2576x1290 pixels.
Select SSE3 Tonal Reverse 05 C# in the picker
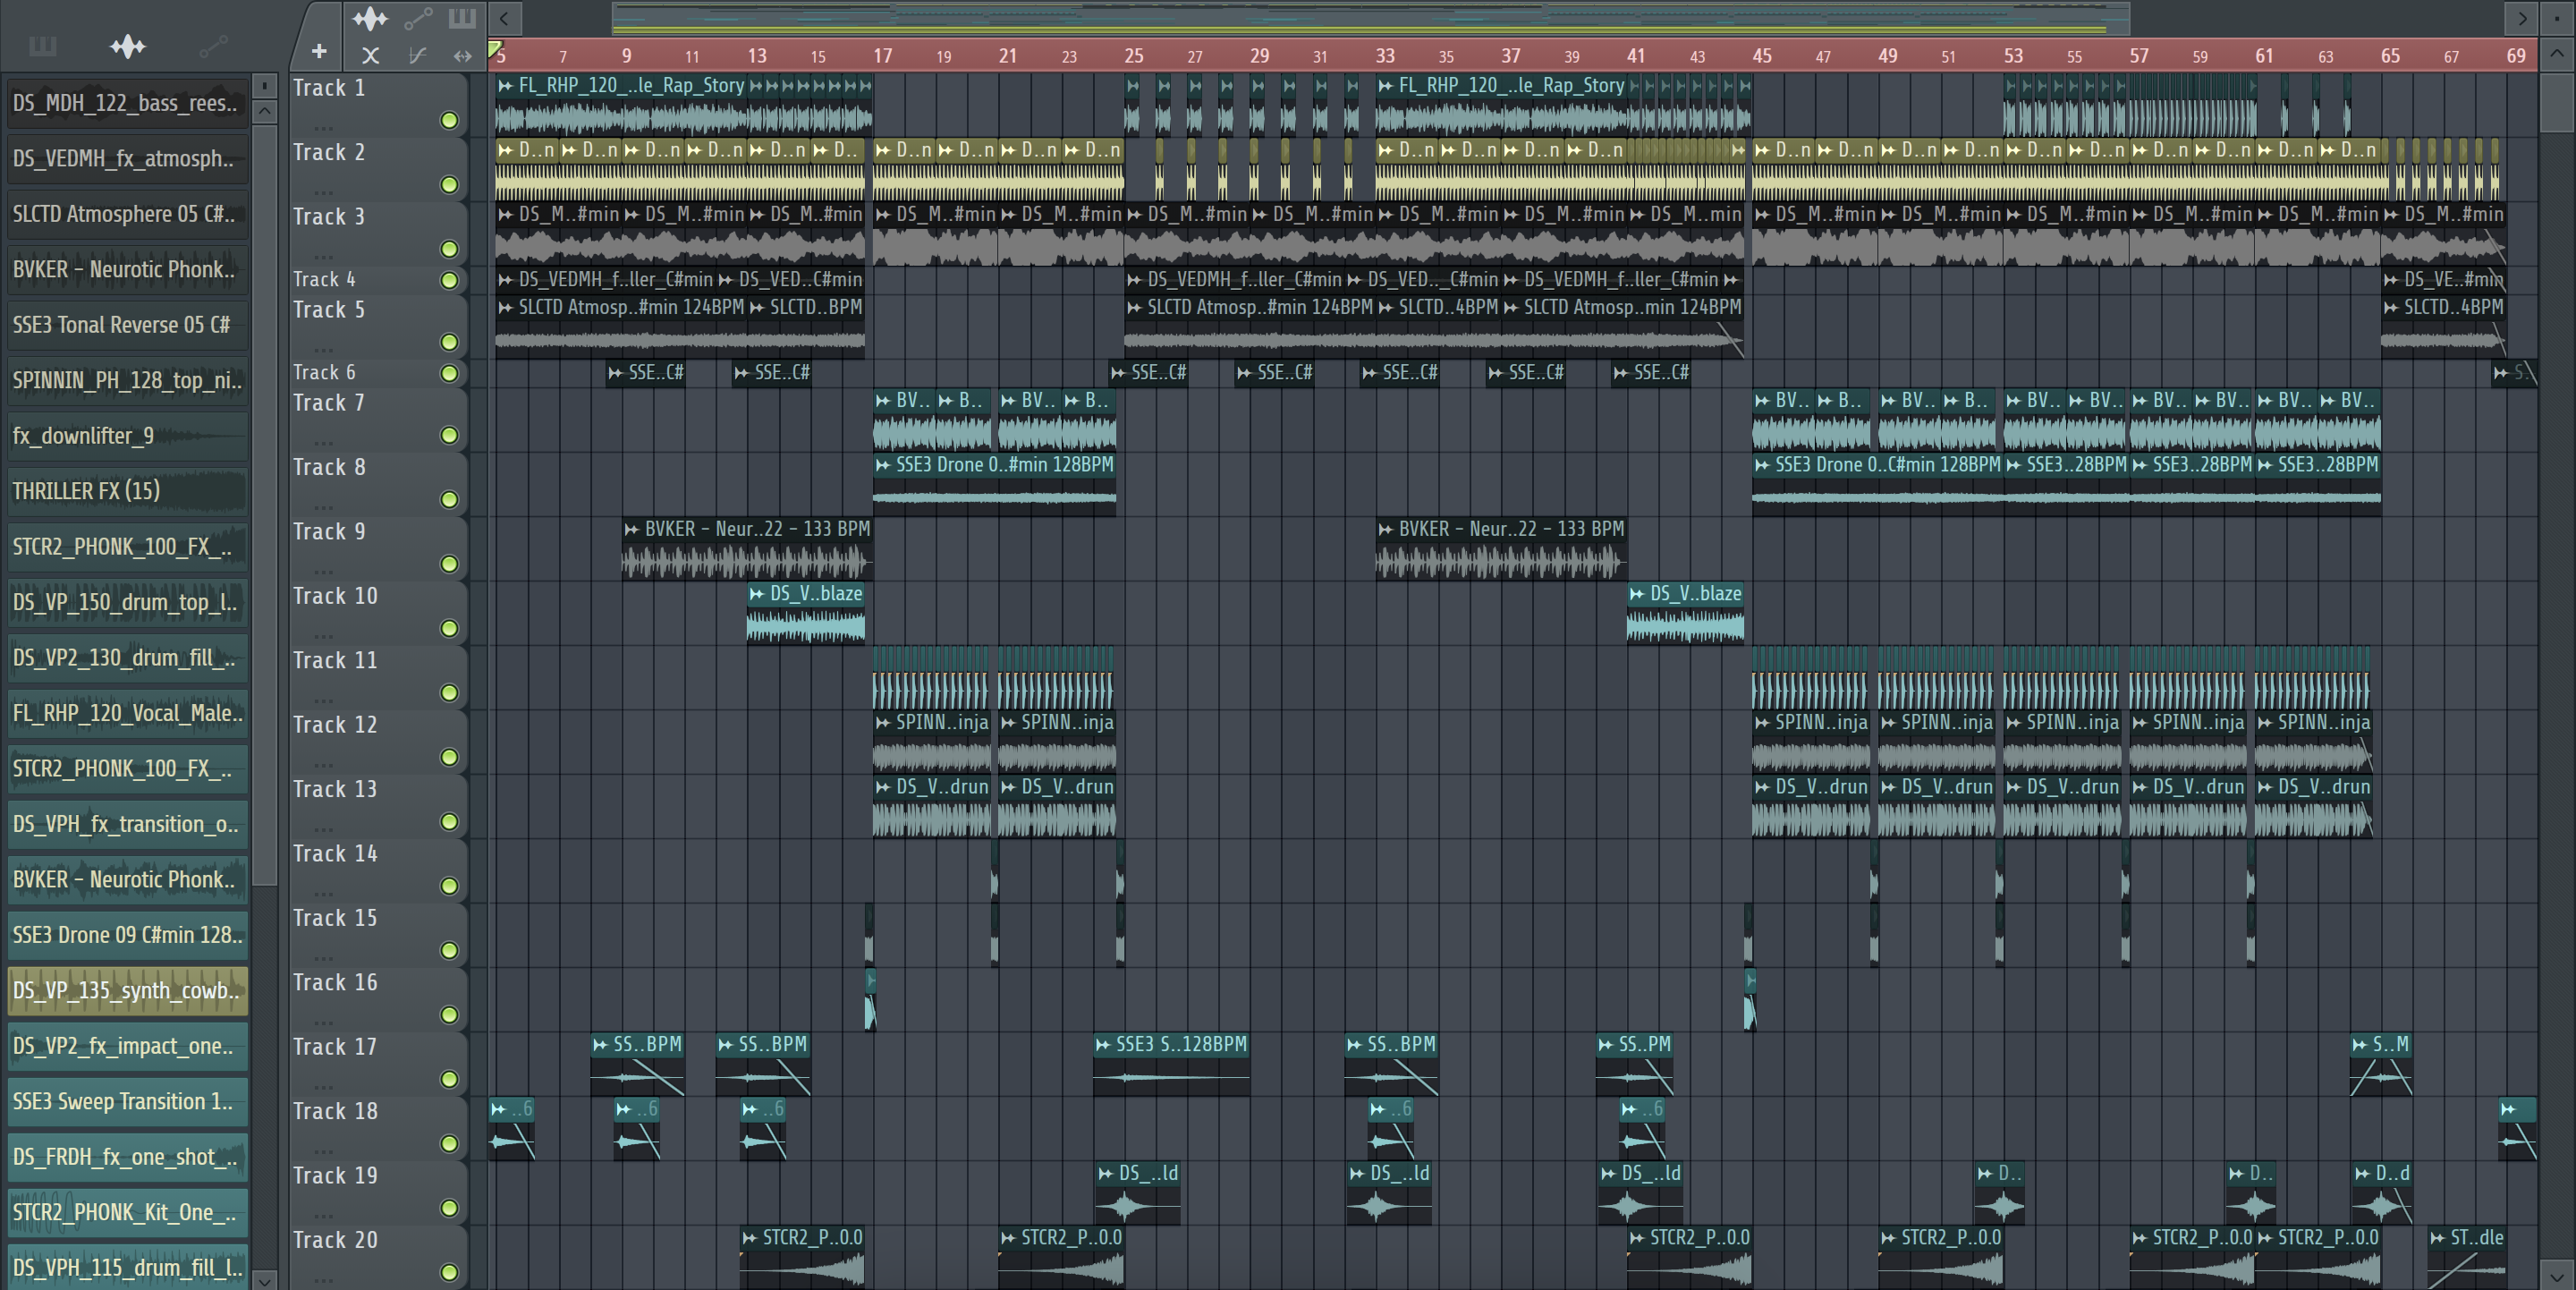click(127, 325)
